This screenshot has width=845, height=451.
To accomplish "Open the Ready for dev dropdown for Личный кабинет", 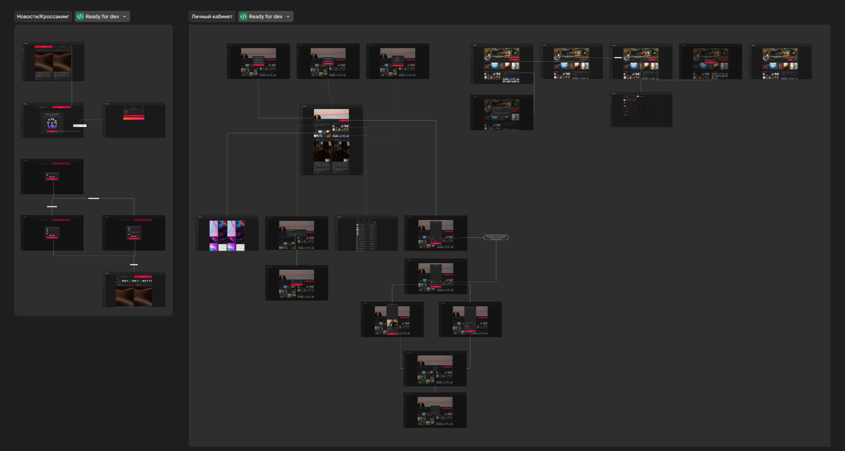I will click(x=288, y=16).
